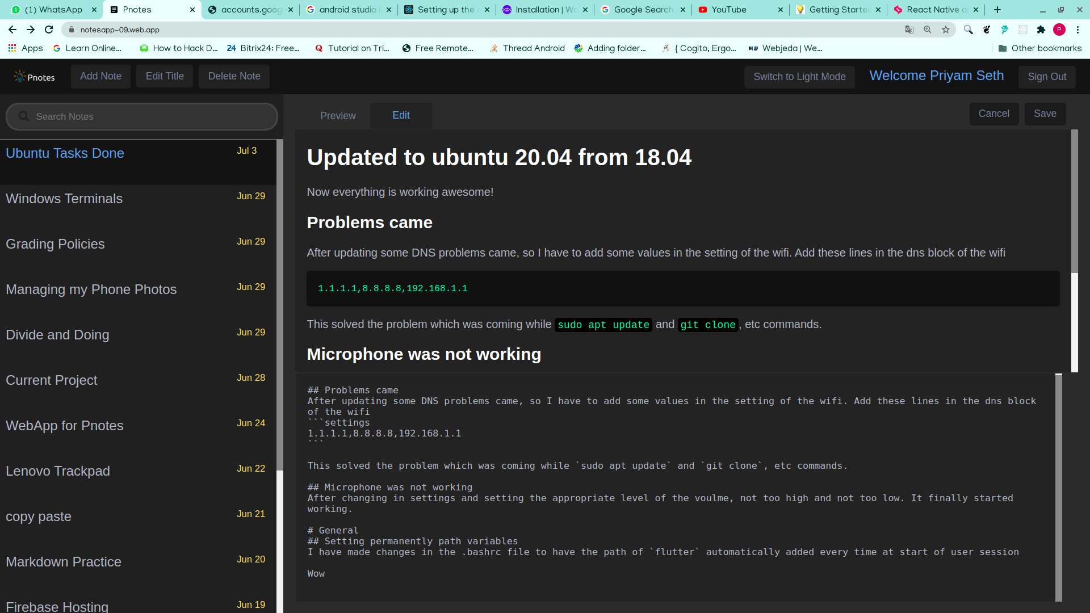Viewport: 1090px width, 613px height.
Task: Click the zoom magnifier icon in address bar
Action: [928, 30]
